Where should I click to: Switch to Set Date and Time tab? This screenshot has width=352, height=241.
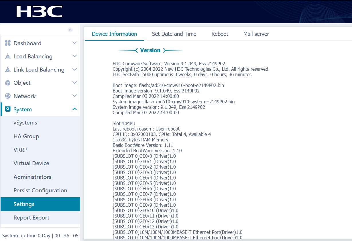pyautogui.click(x=174, y=34)
